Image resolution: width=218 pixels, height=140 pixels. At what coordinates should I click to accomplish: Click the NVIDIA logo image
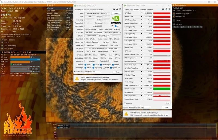pyautogui.click(x=116, y=20)
